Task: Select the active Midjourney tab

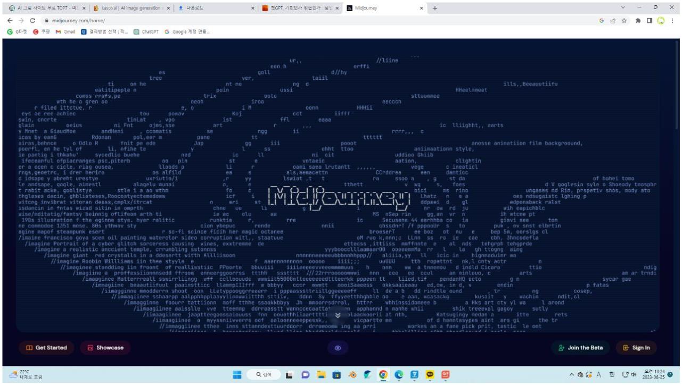Action: [385, 8]
